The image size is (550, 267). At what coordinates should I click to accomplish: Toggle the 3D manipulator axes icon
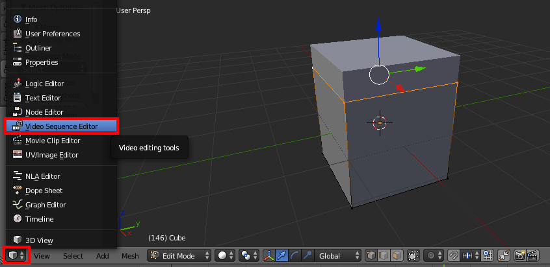tap(269, 256)
